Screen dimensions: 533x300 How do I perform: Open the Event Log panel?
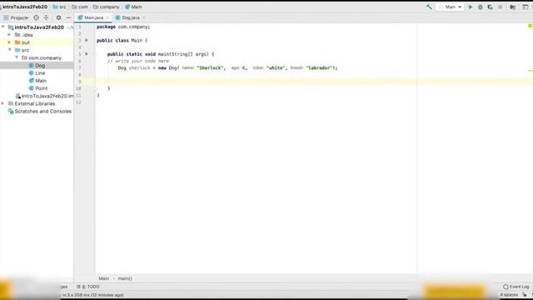click(516, 287)
